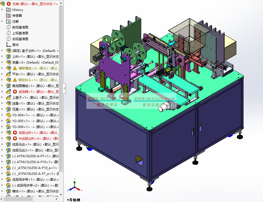The image size is (263, 202).
Task: Select the 平台<1> component
Action: coord(18,74)
